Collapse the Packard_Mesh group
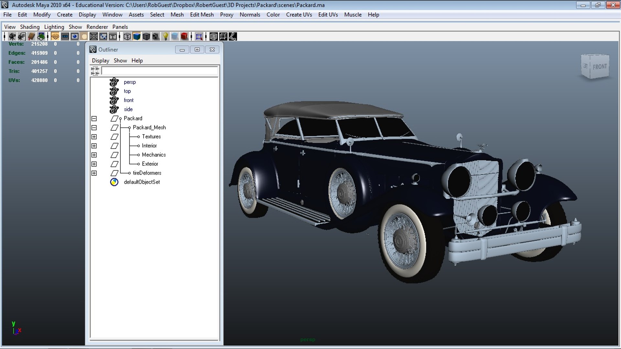 tap(94, 128)
